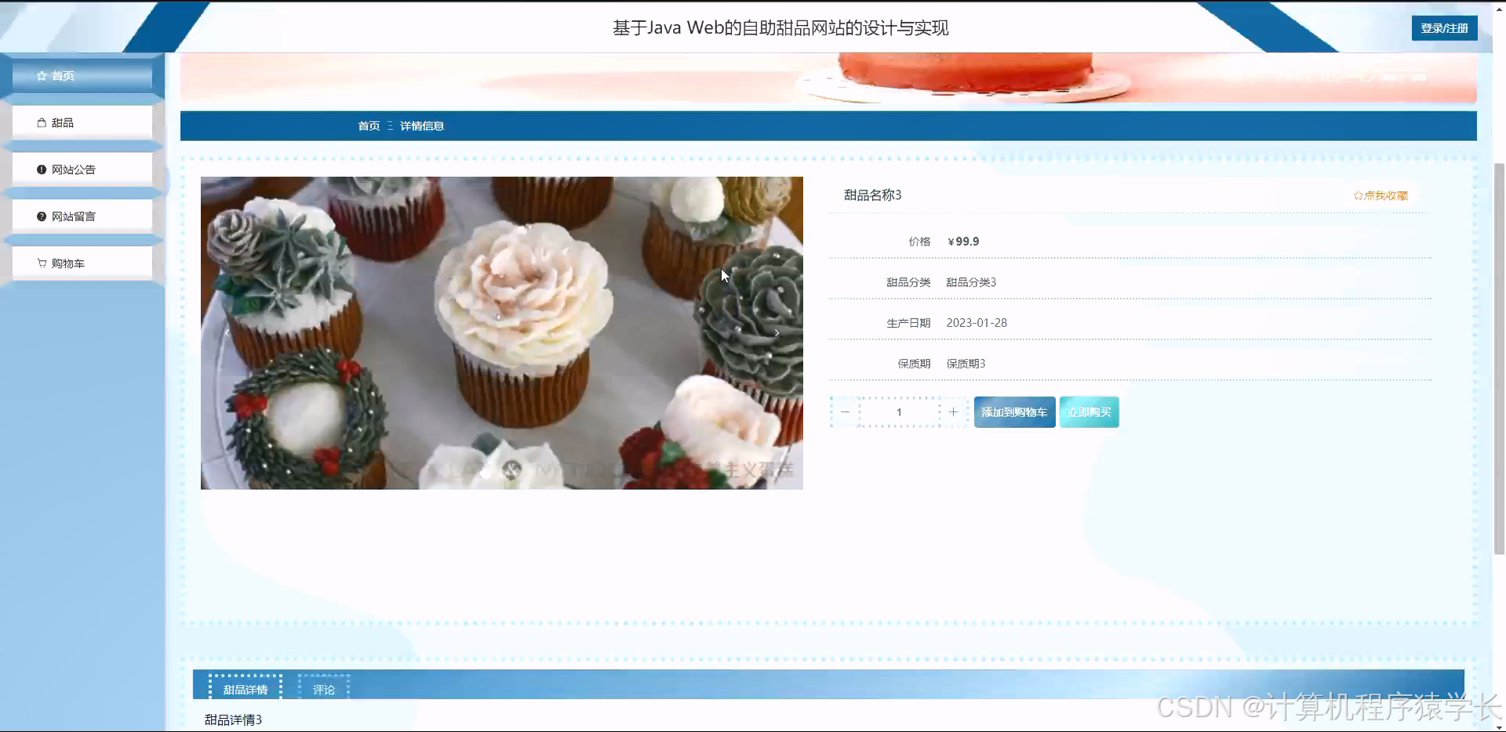
Task: Switch to the 评论 tab
Action: tap(323, 689)
